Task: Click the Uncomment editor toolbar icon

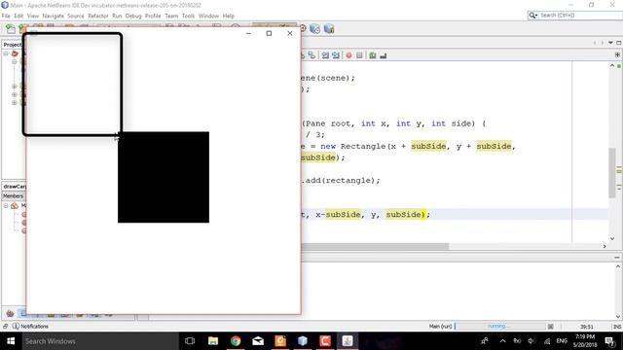Action: click(383, 55)
